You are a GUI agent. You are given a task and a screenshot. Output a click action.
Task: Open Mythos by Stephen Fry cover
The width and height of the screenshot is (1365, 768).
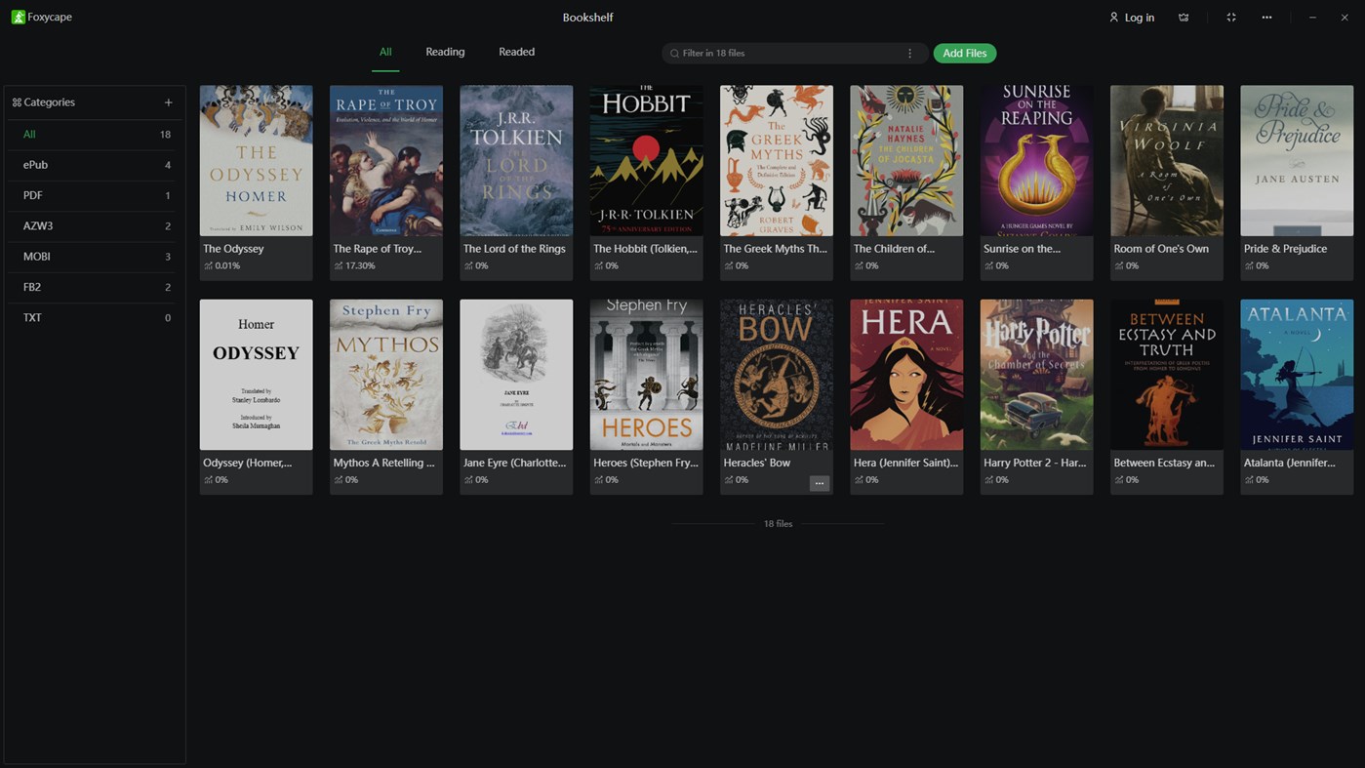(x=386, y=375)
